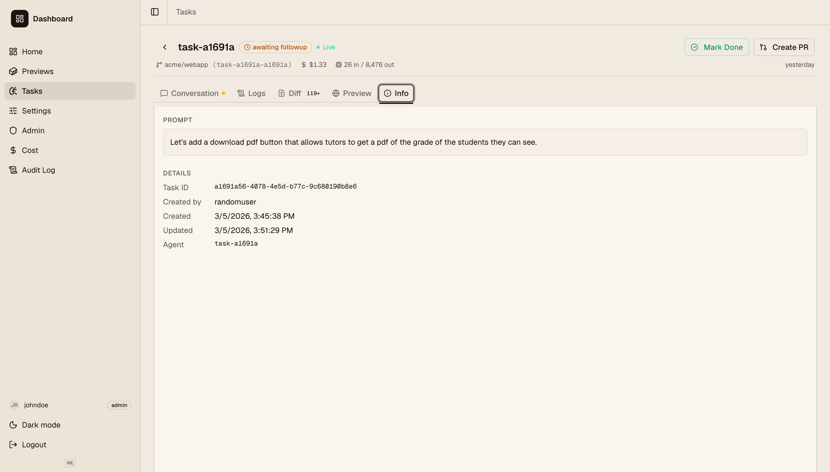Screen dimensions: 830x472
Task: Log out of the dashboard
Action: [x=34, y=445]
